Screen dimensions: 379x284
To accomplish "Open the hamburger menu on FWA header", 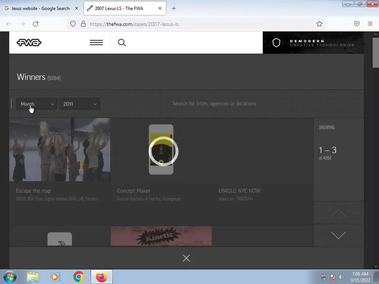I will coord(96,43).
